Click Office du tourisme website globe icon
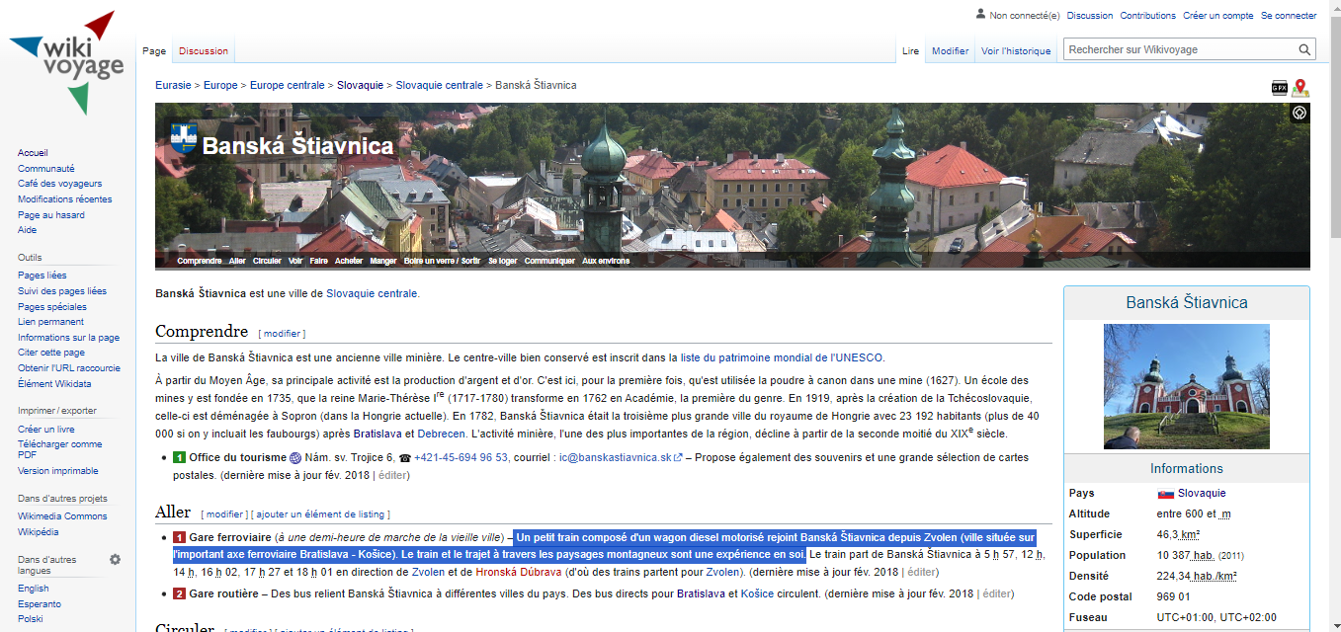The width and height of the screenshot is (1341, 632). [295, 458]
